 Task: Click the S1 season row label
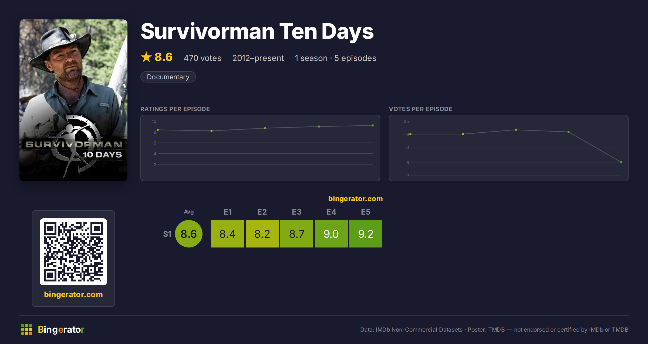click(167, 234)
